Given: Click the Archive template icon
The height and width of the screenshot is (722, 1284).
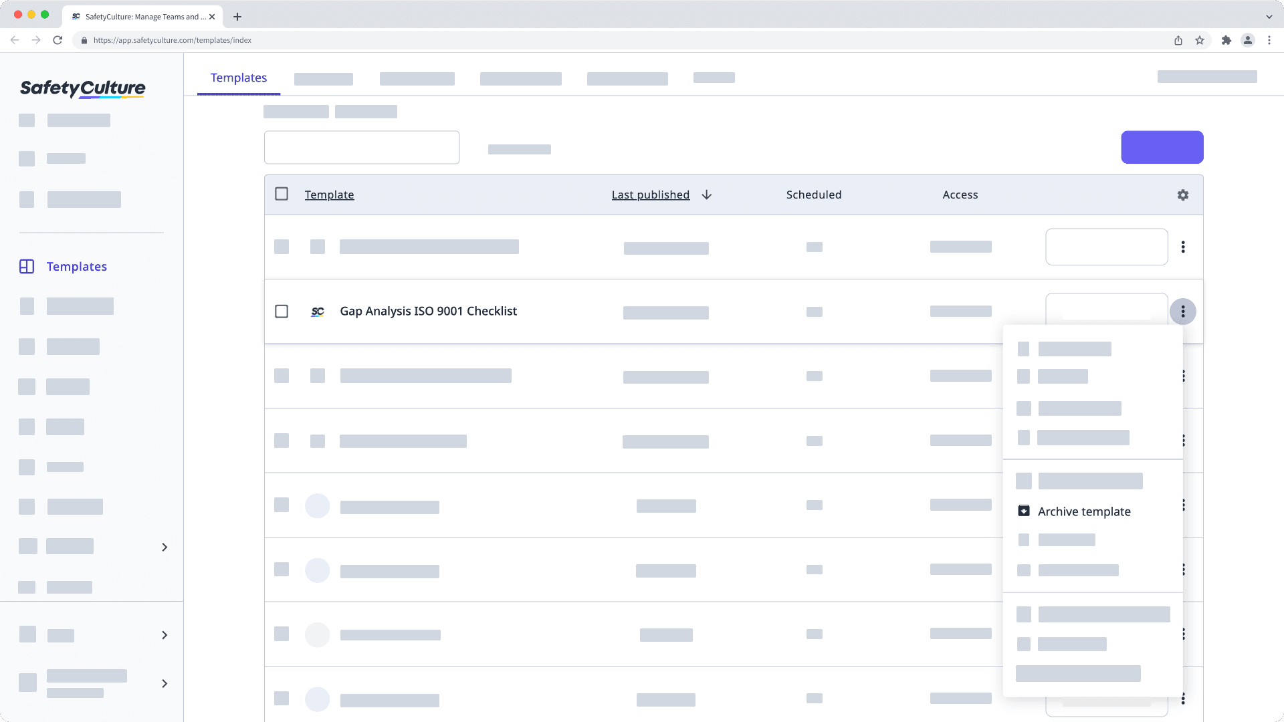Looking at the screenshot, I should coord(1023,511).
